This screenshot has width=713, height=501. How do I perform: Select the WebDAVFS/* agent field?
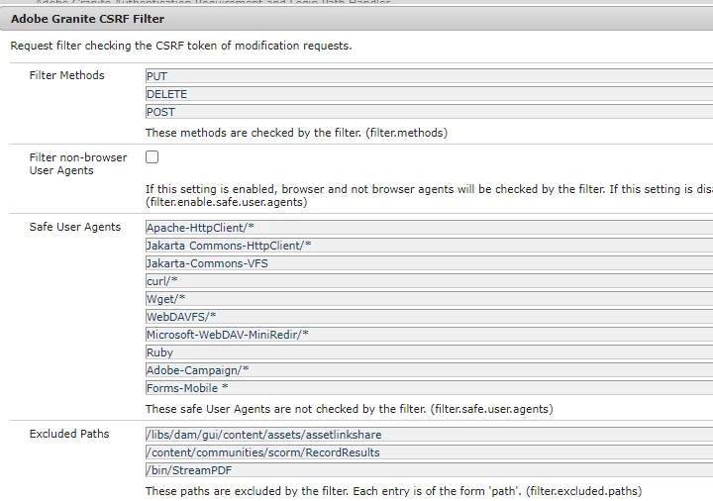click(x=429, y=317)
